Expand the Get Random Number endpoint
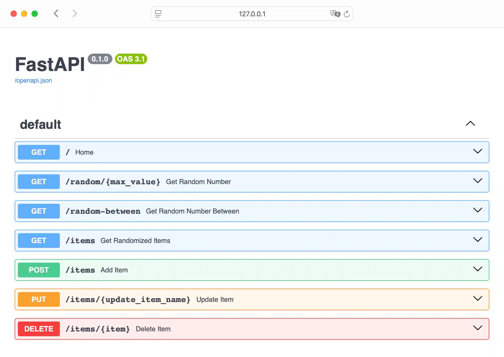Viewport: 504px width, 357px height. [477, 181]
